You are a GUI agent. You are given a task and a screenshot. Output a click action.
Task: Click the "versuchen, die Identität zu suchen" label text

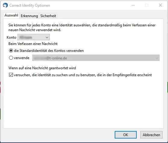click(x=83, y=75)
